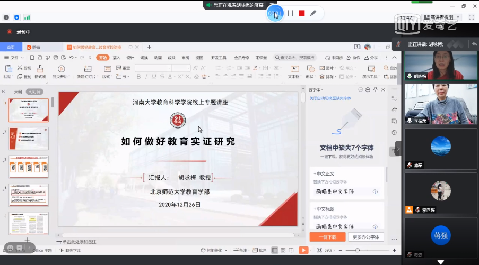Open the meeting info icon
Image resolution: width=479 pixels, height=265 pixels.
pyautogui.click(x=6, y=17)
